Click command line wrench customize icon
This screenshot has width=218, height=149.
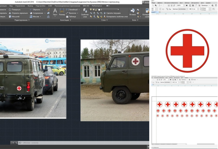[x=16, y=143]
